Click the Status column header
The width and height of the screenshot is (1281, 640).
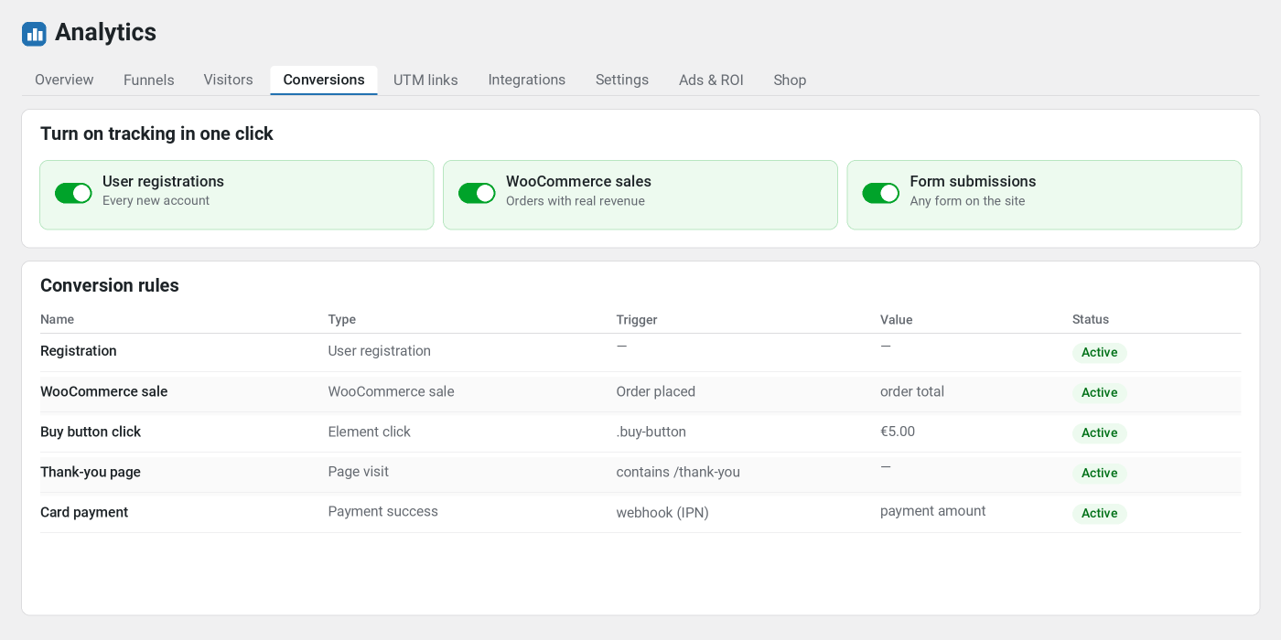(x=1091, y=319)
